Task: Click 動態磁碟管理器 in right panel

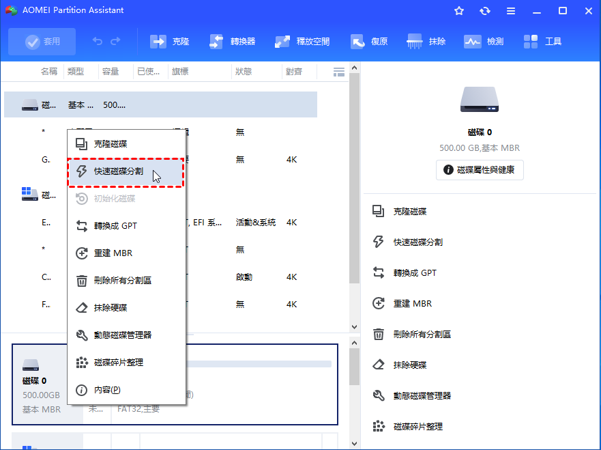Action: pyautogui.click(x=411, y=395)
